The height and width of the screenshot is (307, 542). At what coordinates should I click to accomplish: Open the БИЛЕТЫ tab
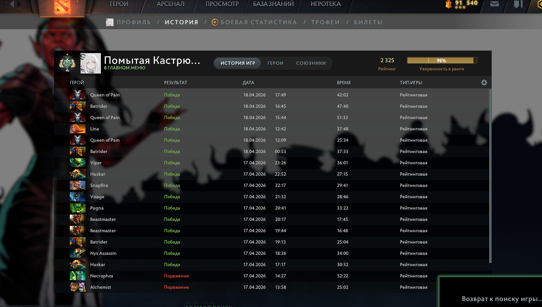[368, 22]
